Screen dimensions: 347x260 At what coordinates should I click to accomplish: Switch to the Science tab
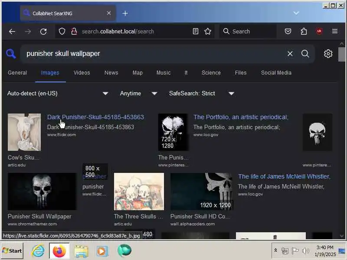pos(211,73)
